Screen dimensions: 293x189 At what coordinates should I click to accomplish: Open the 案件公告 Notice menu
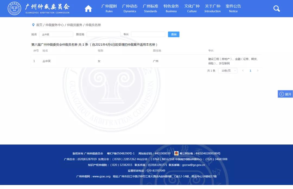coord(233,8)
